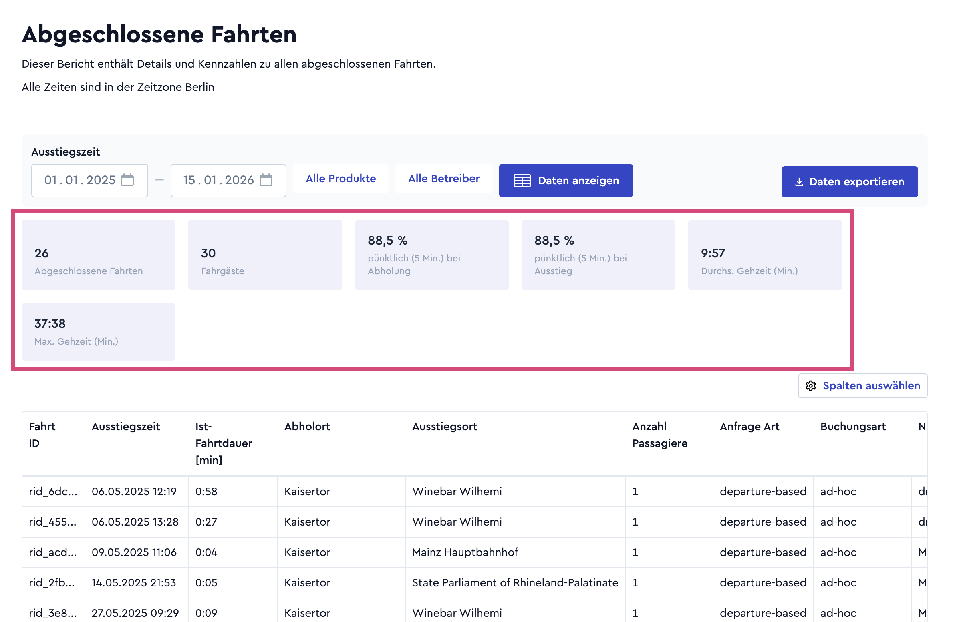Click ride ID rid_6dc... cell
Screen dimensions: 955x622
(x=53, y=491)
